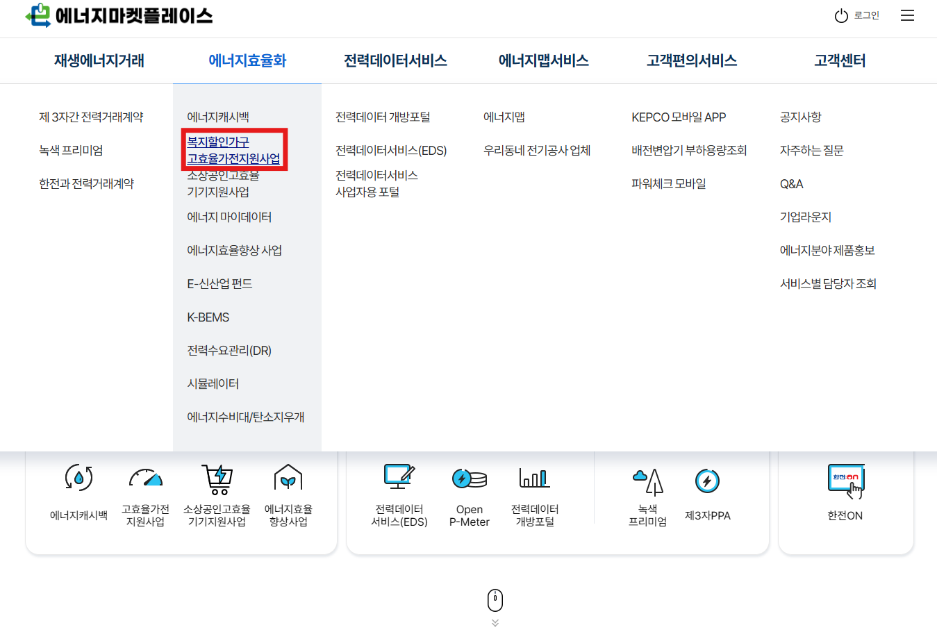Screen dimensions: 937x632
Task: Open the 전력데이터서비스 top menu
Action: (395, 60)
